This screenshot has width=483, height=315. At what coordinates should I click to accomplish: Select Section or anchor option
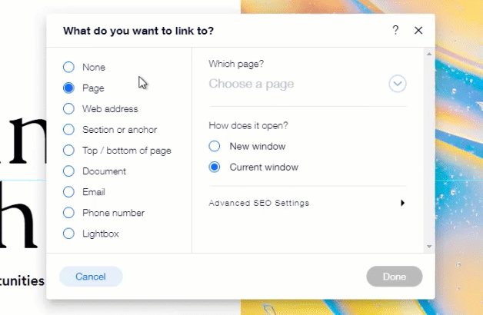tap(68, 130)
